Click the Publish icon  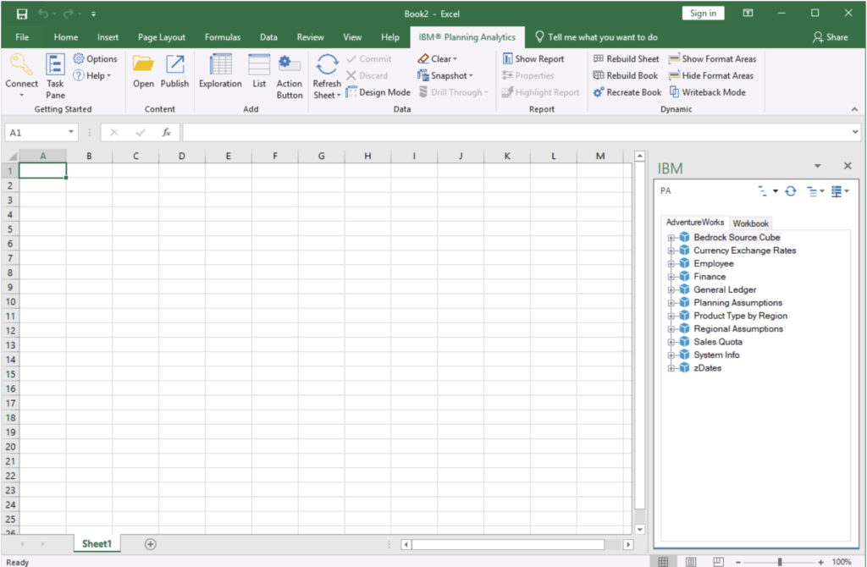click(174, 65)
